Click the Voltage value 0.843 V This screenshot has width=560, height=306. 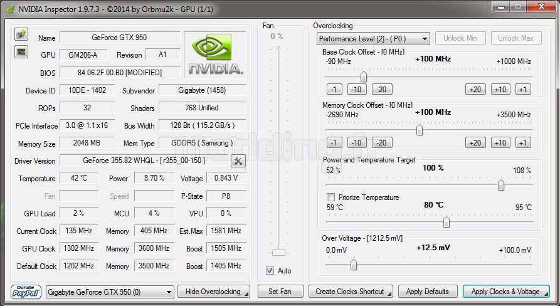(226, 178)
